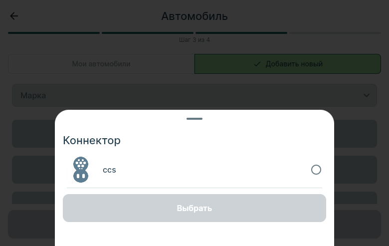The height and width of the screenshot is (246, 389).
Task: Open the Марка dropdown field
Action: click(x=194, y=95)
